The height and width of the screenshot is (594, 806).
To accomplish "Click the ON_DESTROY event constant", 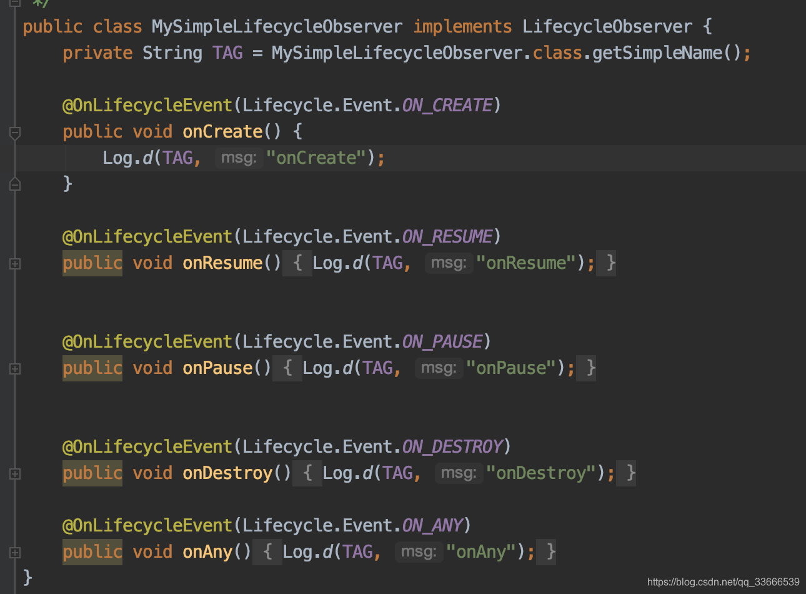I will point(452,447).
